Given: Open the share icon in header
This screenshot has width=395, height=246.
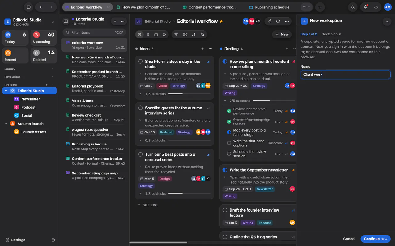Looking at the screenshot, I should [269, 21].
